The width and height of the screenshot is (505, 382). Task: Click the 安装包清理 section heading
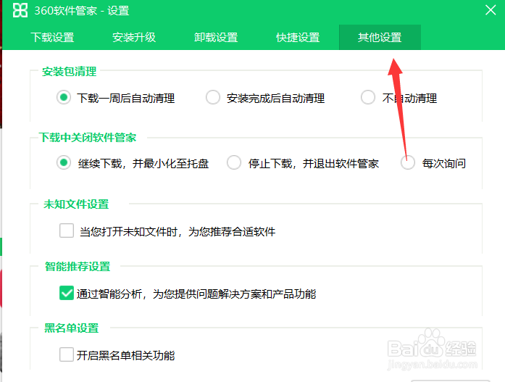tap(70, 72)
